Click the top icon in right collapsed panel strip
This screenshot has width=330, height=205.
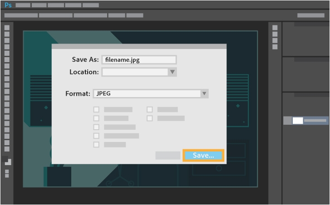[x=275, y=28]
